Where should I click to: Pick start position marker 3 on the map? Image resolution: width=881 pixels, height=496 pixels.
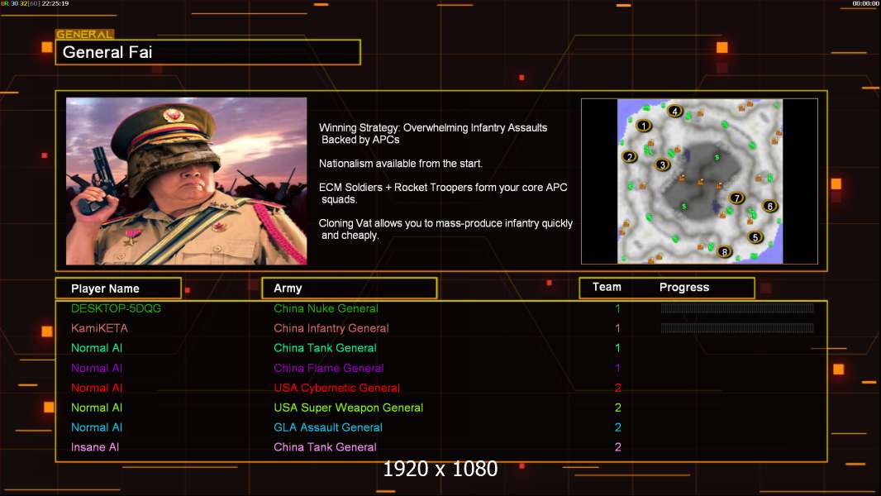(663, 165)
